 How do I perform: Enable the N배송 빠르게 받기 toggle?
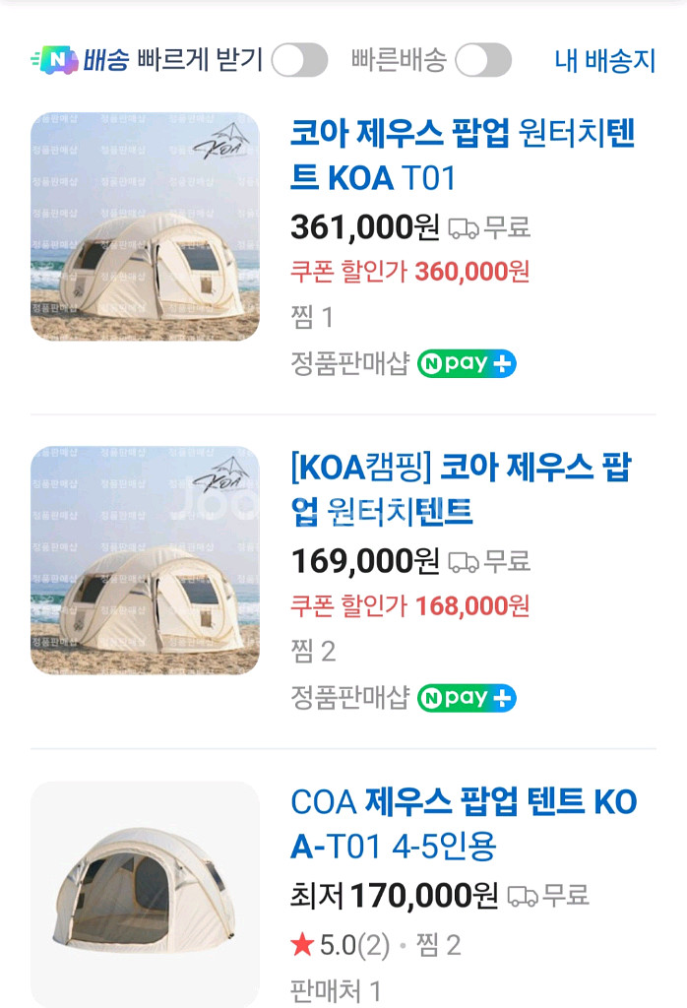point(299,60)
